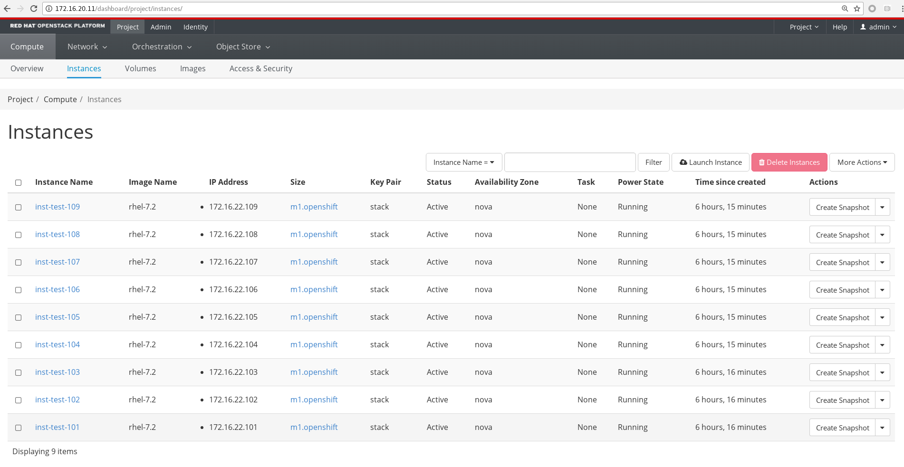Check the inst-test-107 row checkbox
The width and height of the screenshot is (904, 467).
(18, 262)
